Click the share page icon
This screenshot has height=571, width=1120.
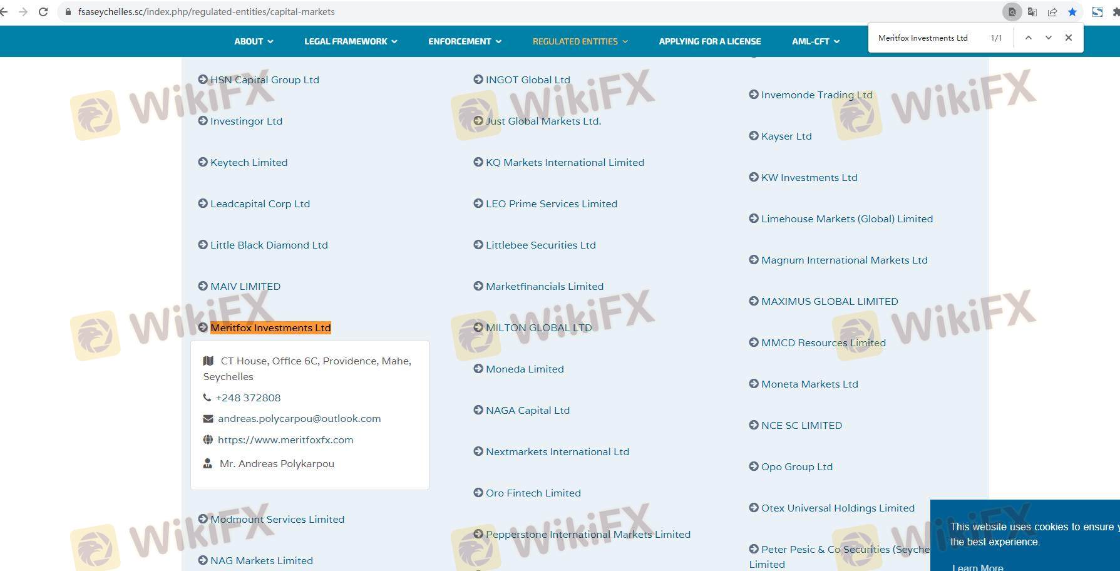[1052, 12]
